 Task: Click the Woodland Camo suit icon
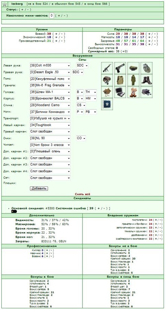pos(133,80)
